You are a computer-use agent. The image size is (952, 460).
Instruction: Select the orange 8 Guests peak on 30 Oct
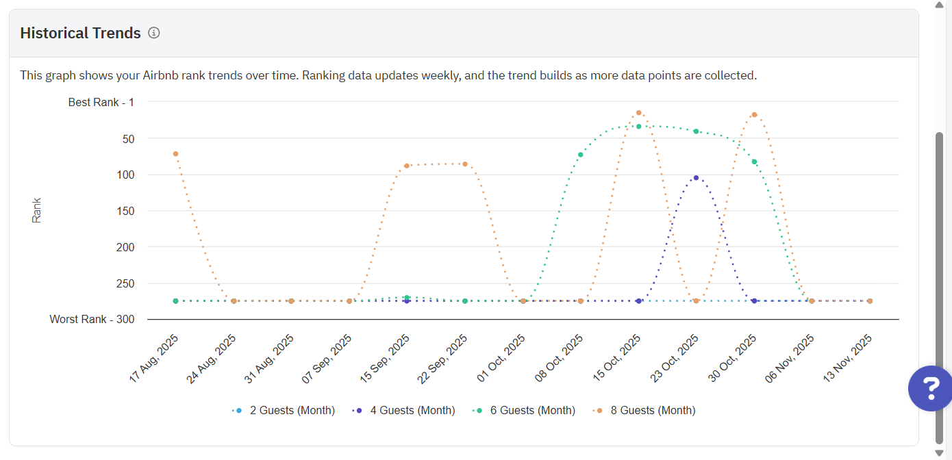(x=754, y=115)
